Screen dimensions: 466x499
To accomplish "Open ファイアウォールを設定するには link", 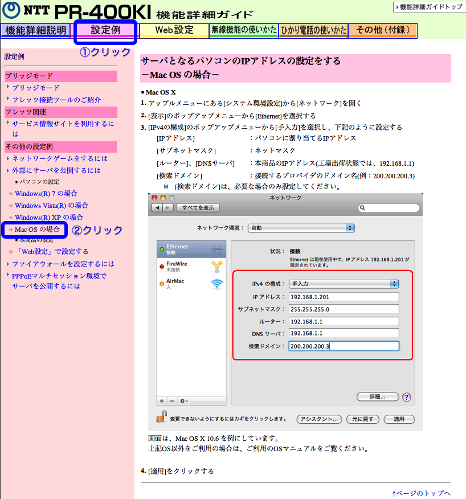I will [63, 264].
